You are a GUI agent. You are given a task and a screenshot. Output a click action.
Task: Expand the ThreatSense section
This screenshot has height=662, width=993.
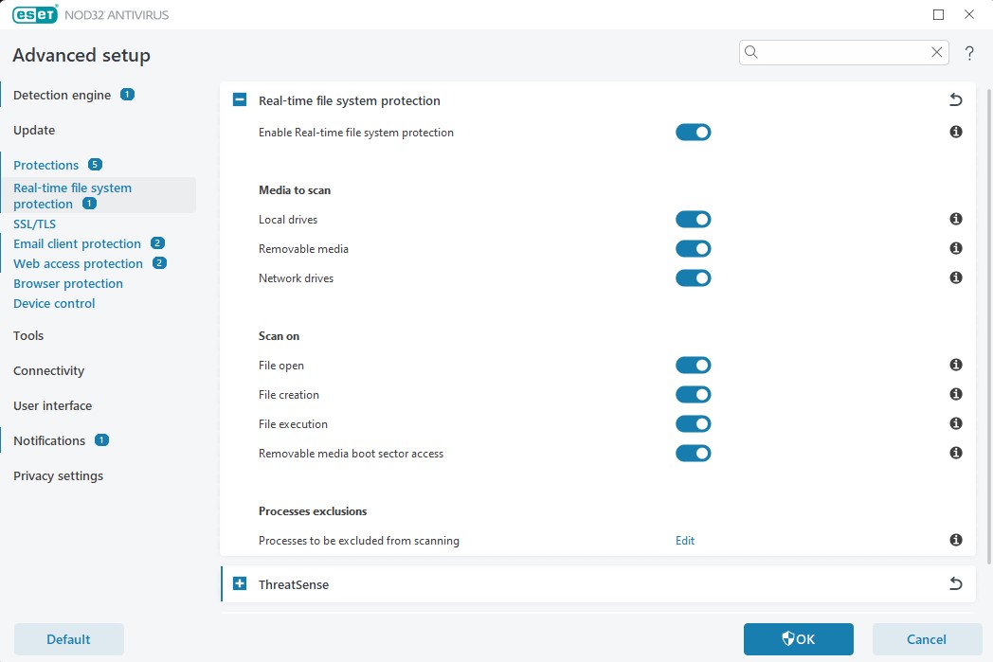(240, 584)
